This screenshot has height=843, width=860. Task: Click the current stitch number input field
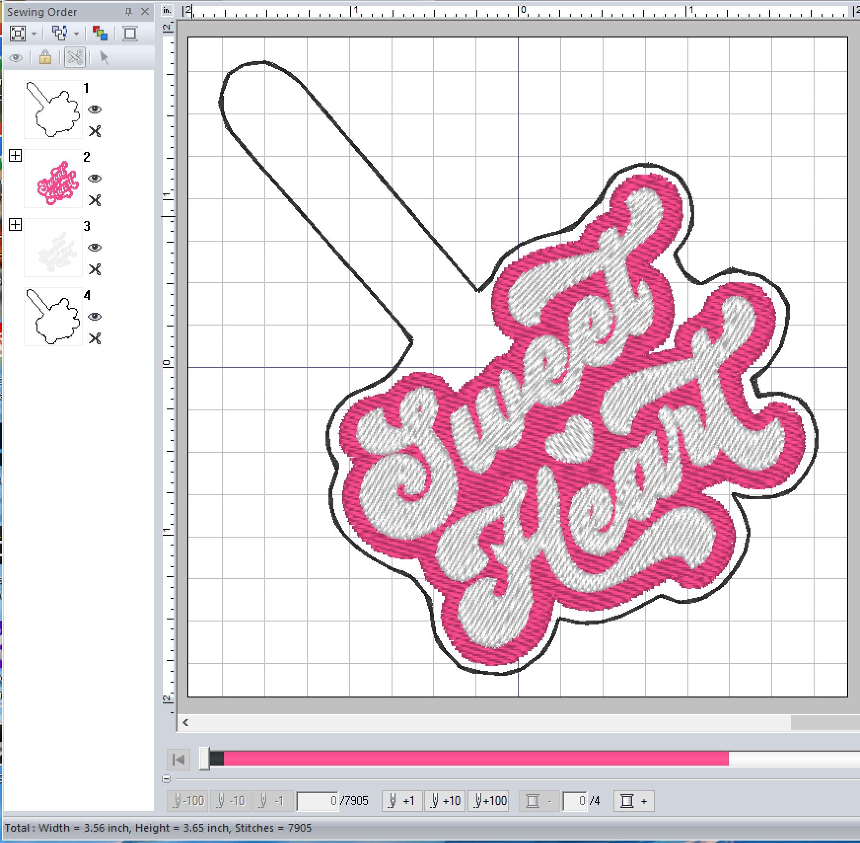click(x=318, y=801)
